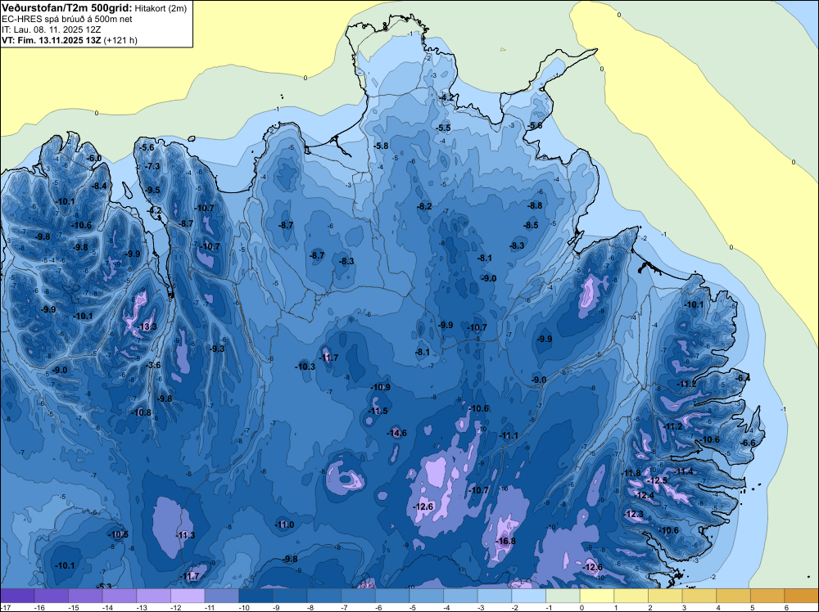Pick the legend swatch between -17 and -16

[x=17, y=596]
